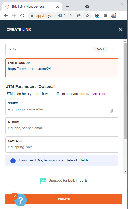
Task: Click the blue info icon
Action: click(13, 161)
